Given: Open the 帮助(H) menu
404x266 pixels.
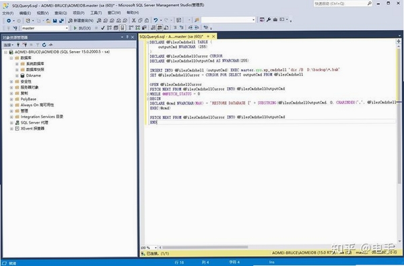Looking at the screenshot, I should pos(133,12).
